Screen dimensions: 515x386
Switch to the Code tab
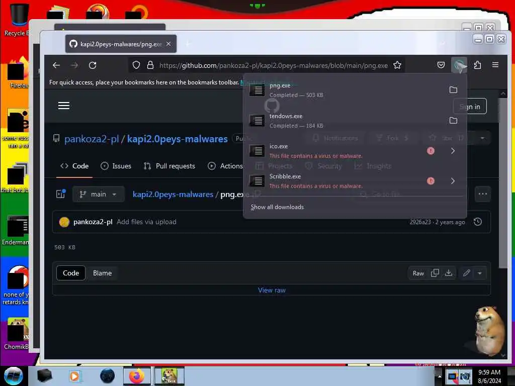[x=74, y=166]
